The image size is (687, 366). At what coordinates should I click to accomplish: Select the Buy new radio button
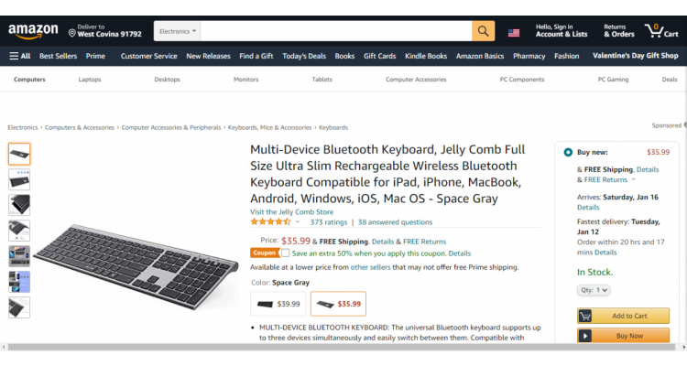568,153
